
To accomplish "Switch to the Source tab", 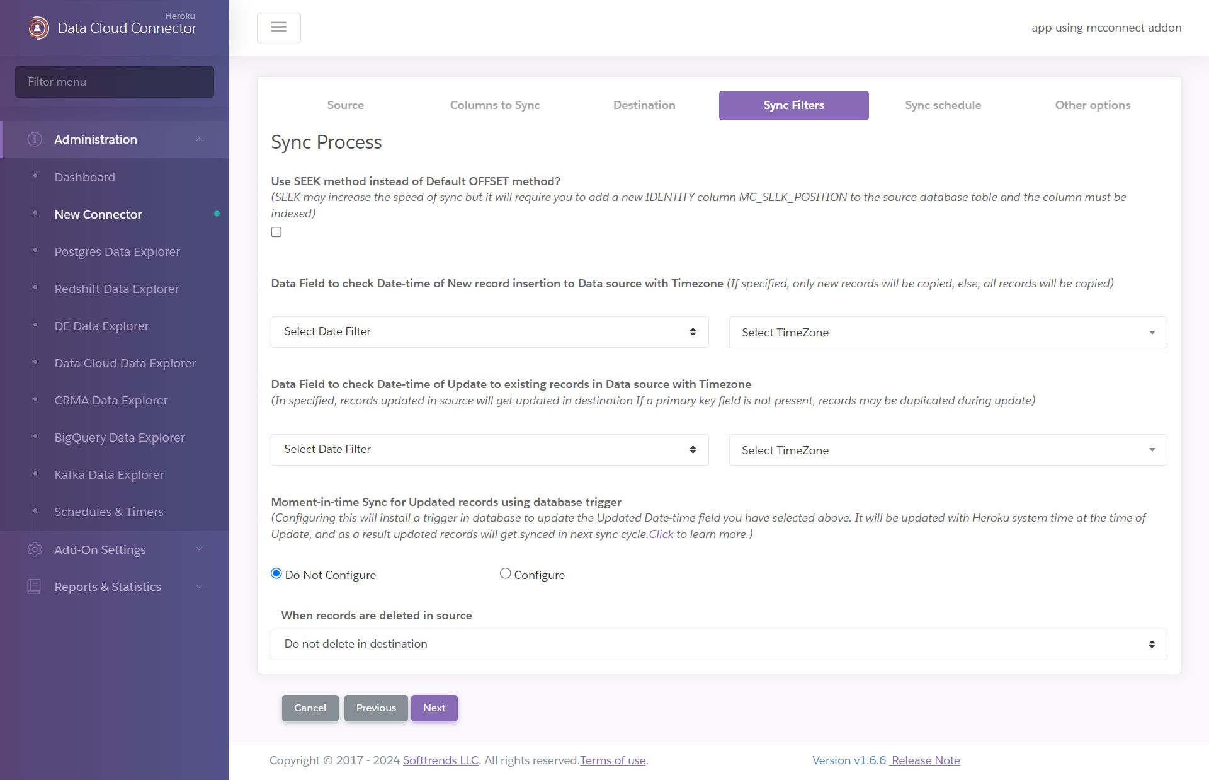I will pos(344,104).
